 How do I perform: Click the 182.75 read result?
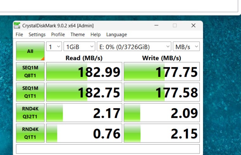point(84,92)
